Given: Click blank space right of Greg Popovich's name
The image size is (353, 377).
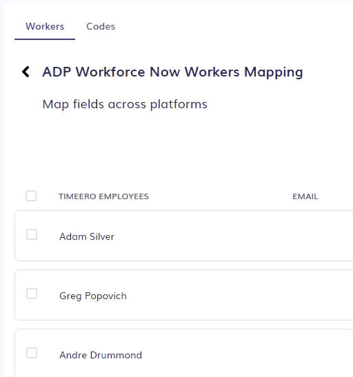Looking at the screenshot, I should (209, 295).
